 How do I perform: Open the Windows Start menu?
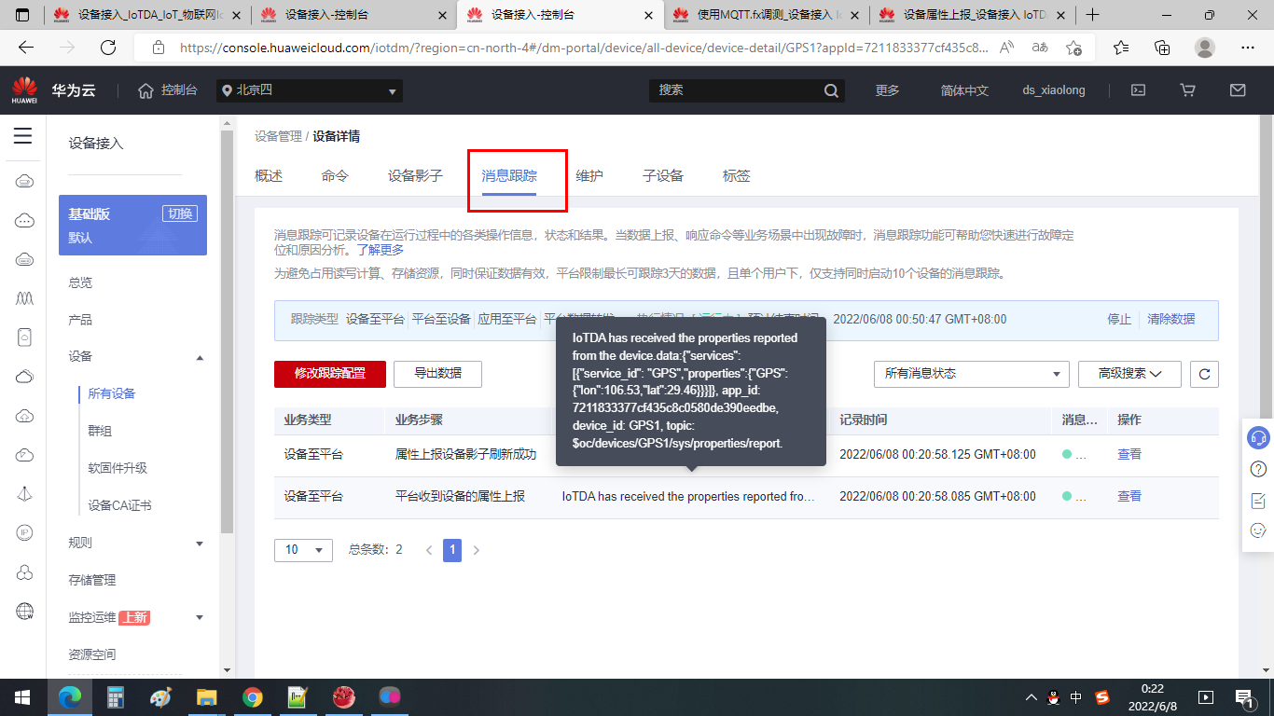coord(22,696)
